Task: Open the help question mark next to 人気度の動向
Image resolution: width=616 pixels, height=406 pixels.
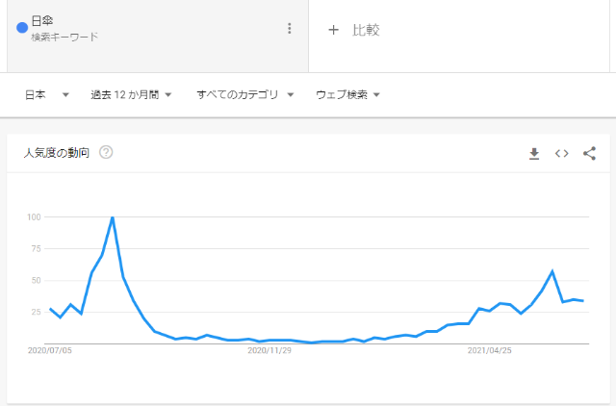Action: tap(106, 152)
